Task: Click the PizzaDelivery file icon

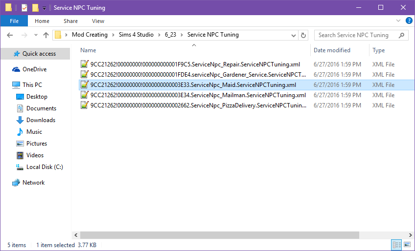Action: click(85, 105)
